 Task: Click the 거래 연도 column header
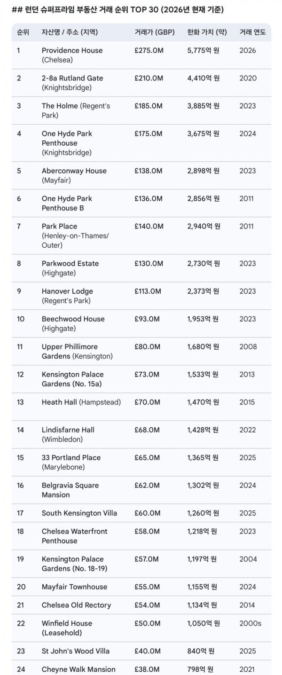252,32
